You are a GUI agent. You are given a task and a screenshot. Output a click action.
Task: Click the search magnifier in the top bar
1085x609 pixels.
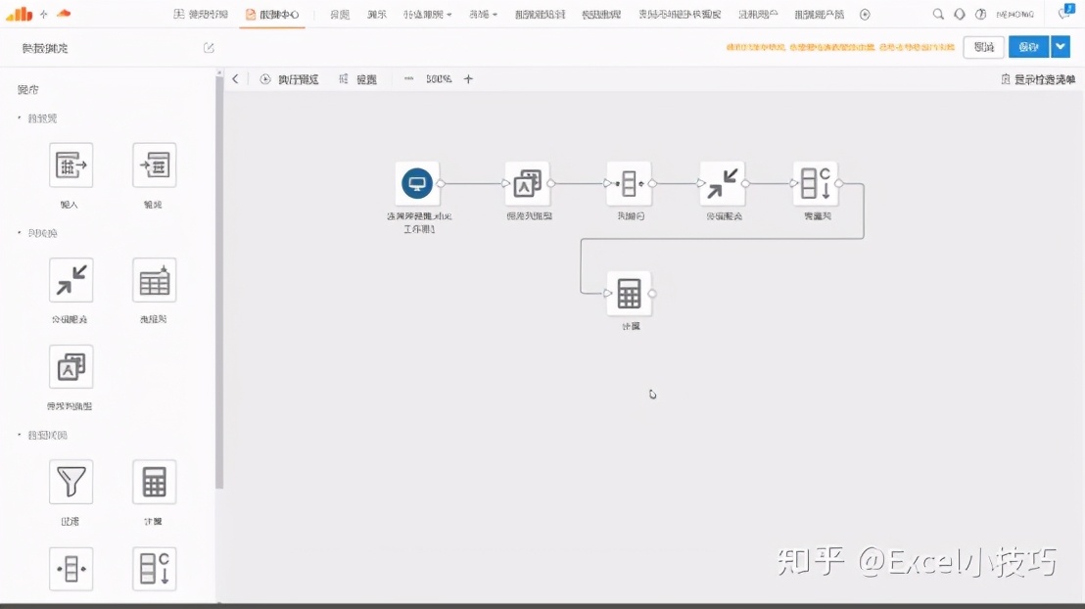(937, 14)
